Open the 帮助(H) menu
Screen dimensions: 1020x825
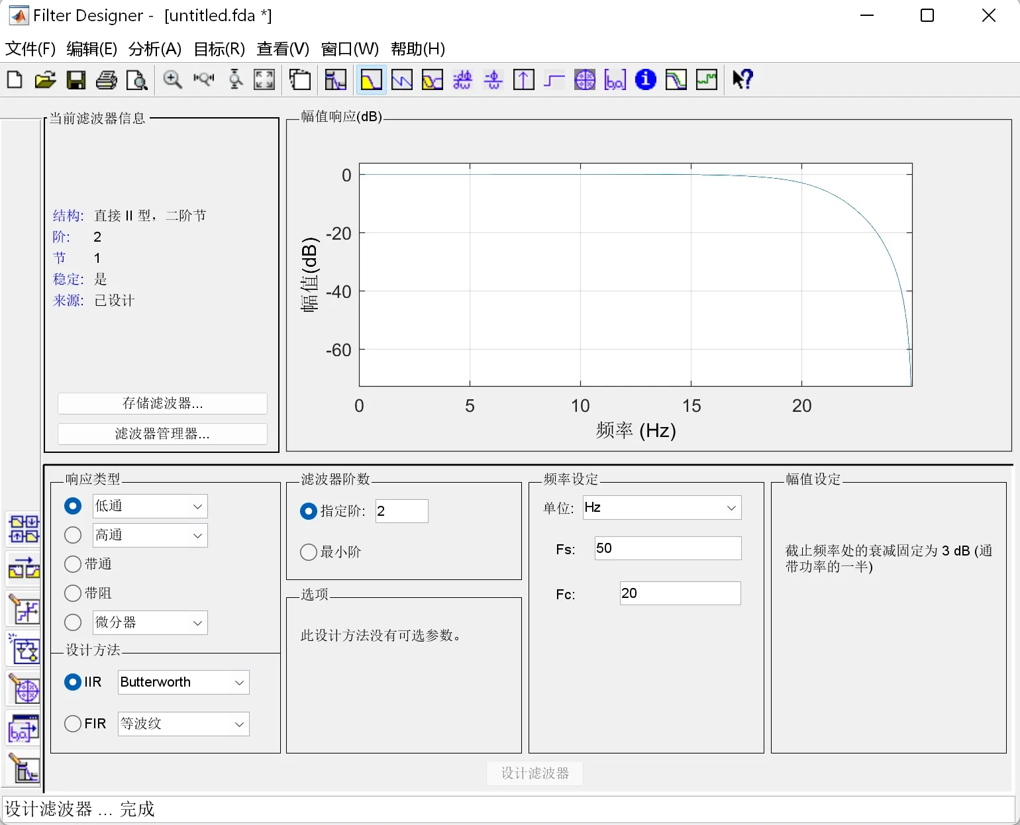pos(418,49)
